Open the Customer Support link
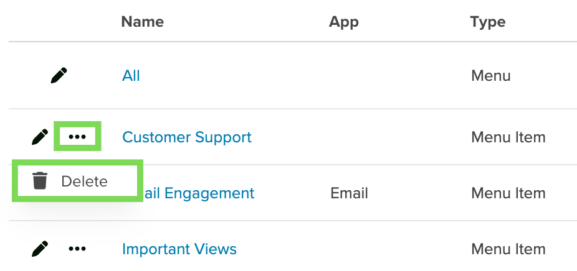Image resolution: width=577 pixels, height=271 pixels. pos(186,137)
